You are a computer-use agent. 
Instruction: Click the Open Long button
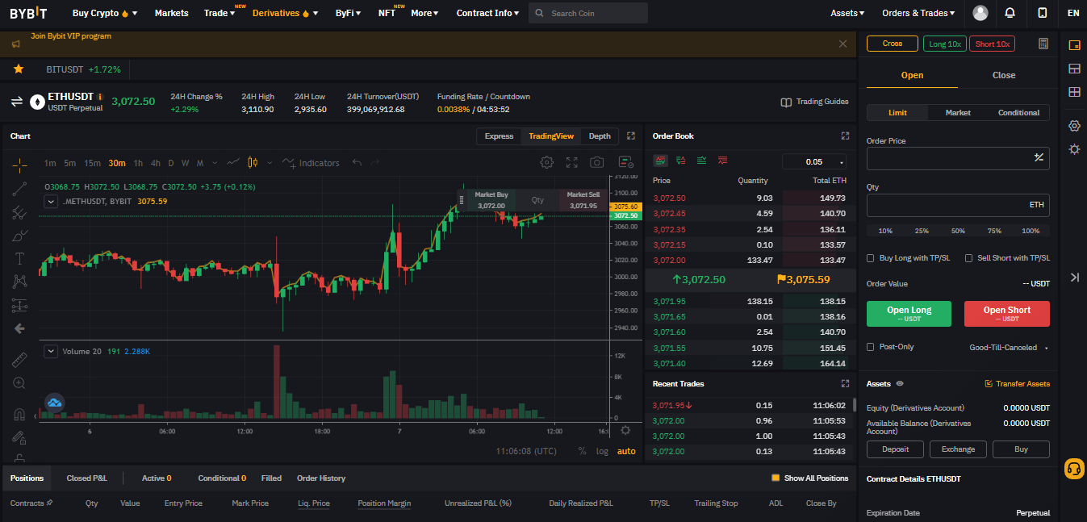click(x=909, y=314)
